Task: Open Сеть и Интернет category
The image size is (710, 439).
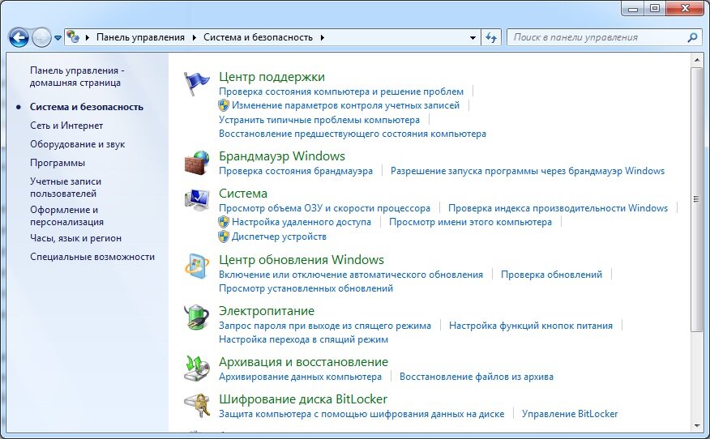Action: pos(66,126)
